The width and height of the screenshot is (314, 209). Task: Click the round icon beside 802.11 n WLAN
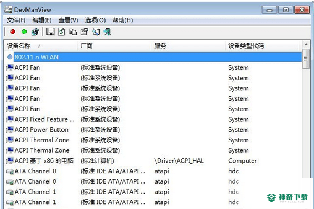[x=10, y=57]
